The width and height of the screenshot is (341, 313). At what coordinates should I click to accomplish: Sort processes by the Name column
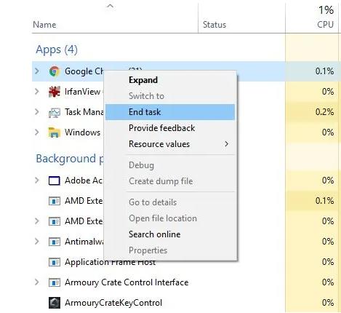(x=44, y=25)
